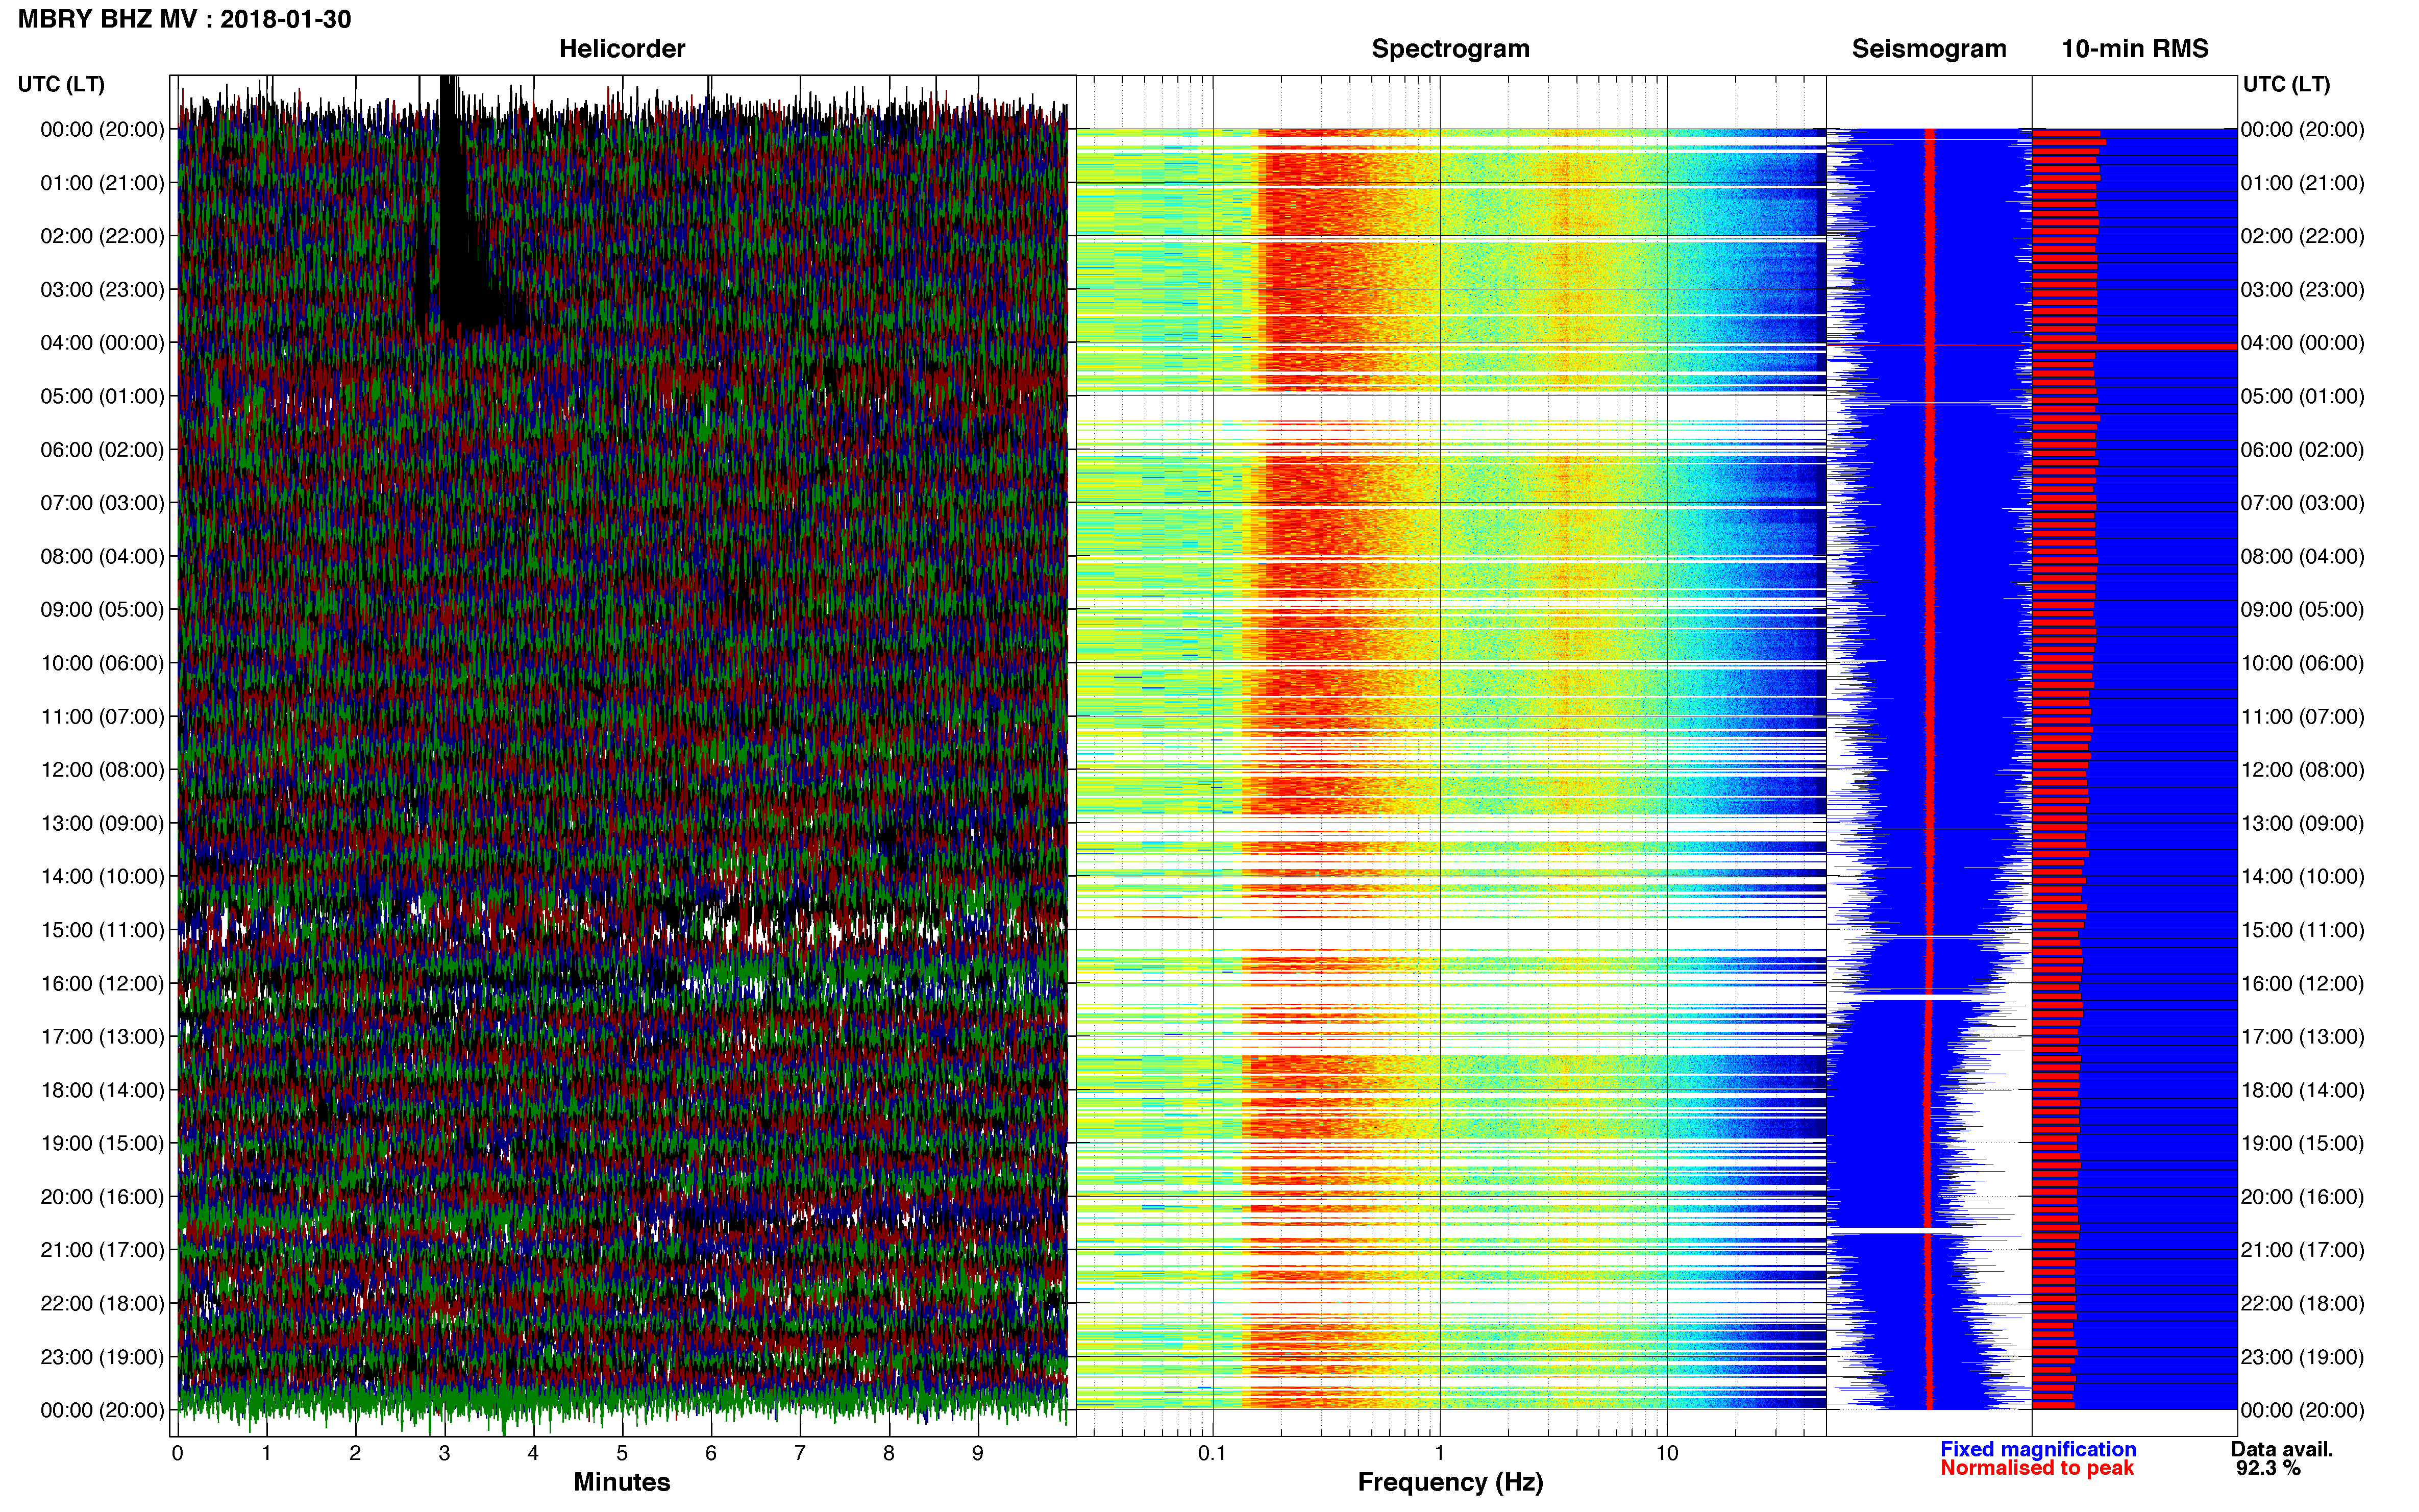Click left time label '13:00 (09:00)'

102,823
